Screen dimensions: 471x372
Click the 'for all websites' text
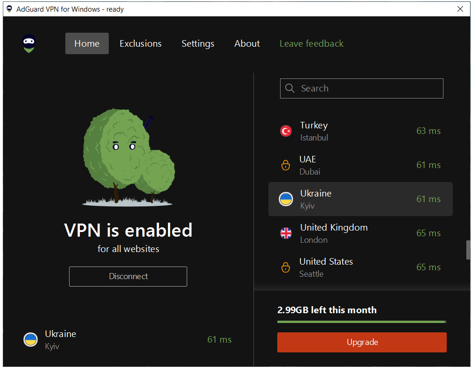point(128,249)
